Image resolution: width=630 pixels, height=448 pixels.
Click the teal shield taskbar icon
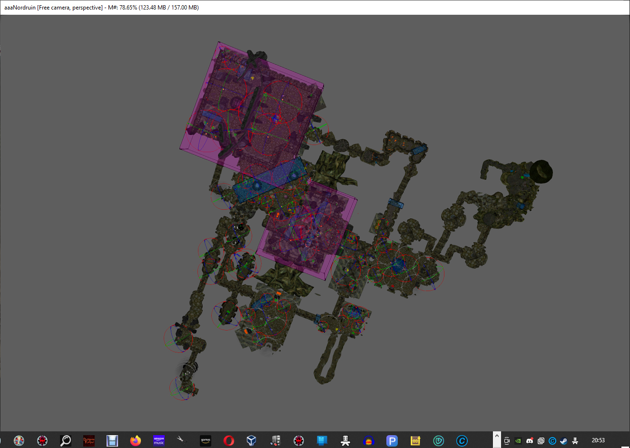[x=439, y=441]
